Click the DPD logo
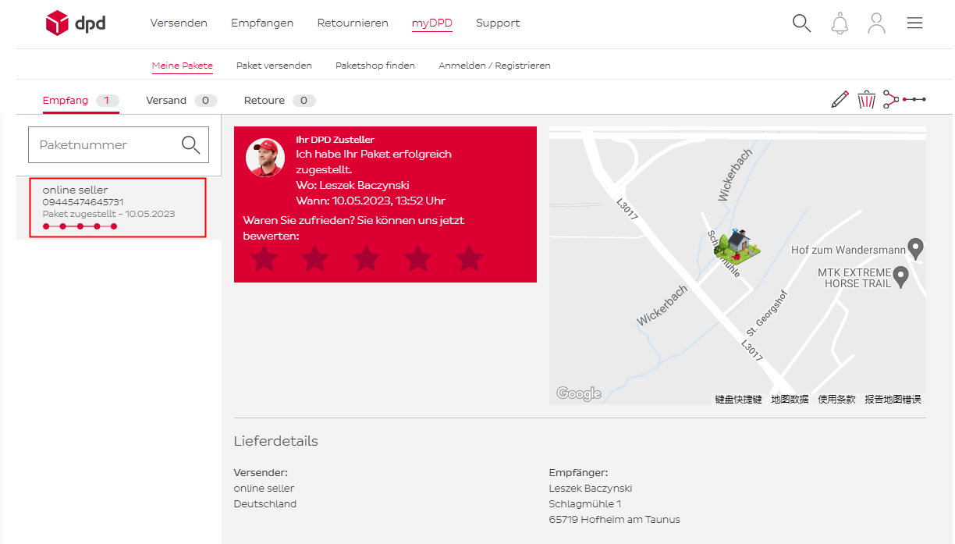 pos(76,23)
